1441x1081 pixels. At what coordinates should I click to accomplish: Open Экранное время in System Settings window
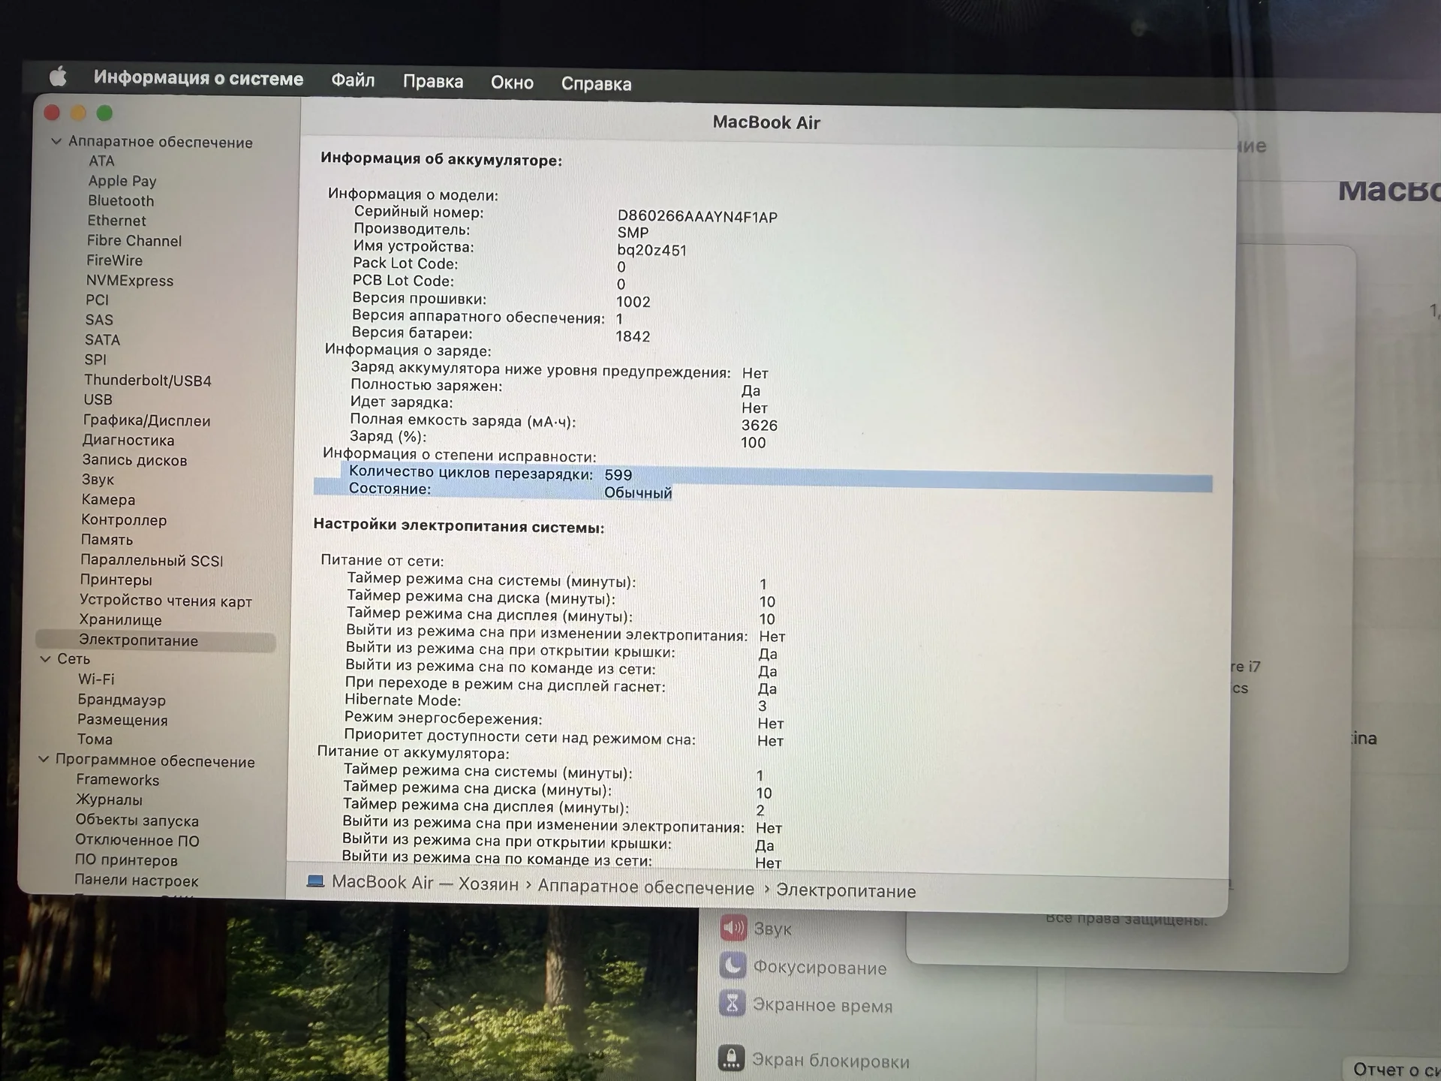(x=806, y=1004)
